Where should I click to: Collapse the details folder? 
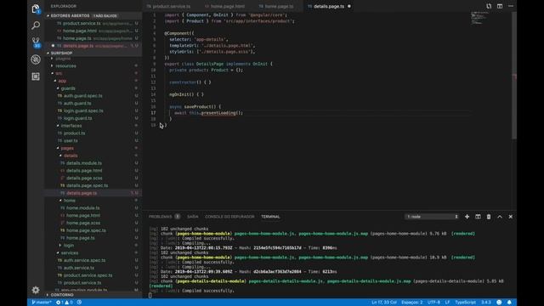(71, 156)
